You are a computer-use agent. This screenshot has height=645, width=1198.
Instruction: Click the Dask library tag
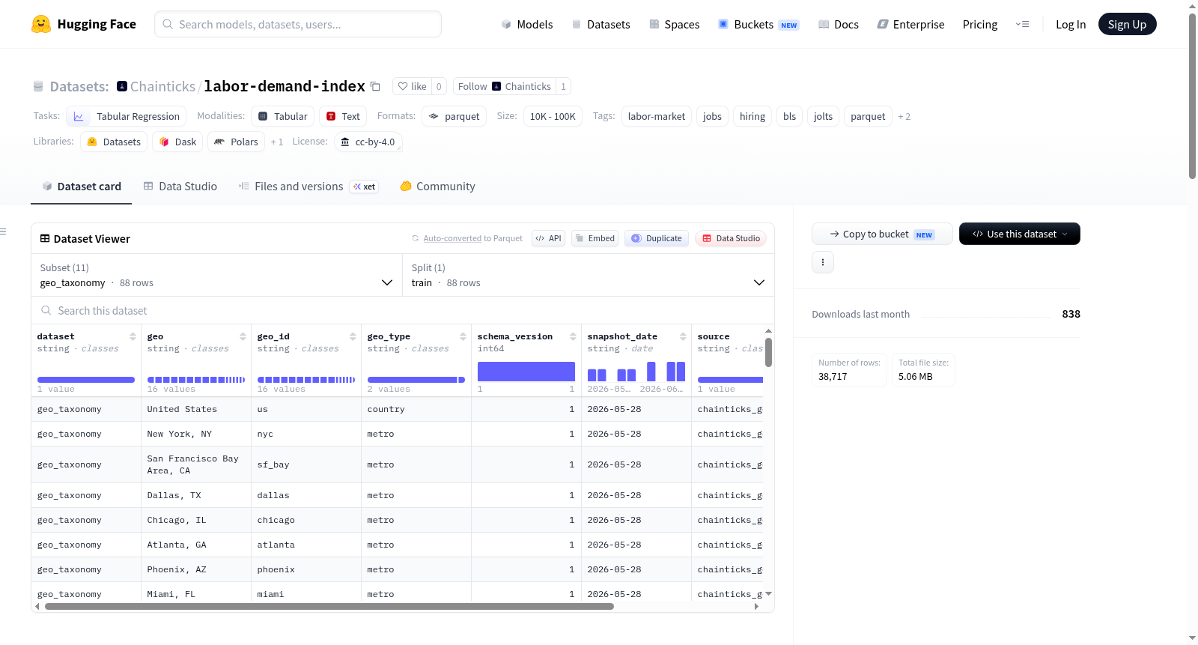[x=177, y=142]
